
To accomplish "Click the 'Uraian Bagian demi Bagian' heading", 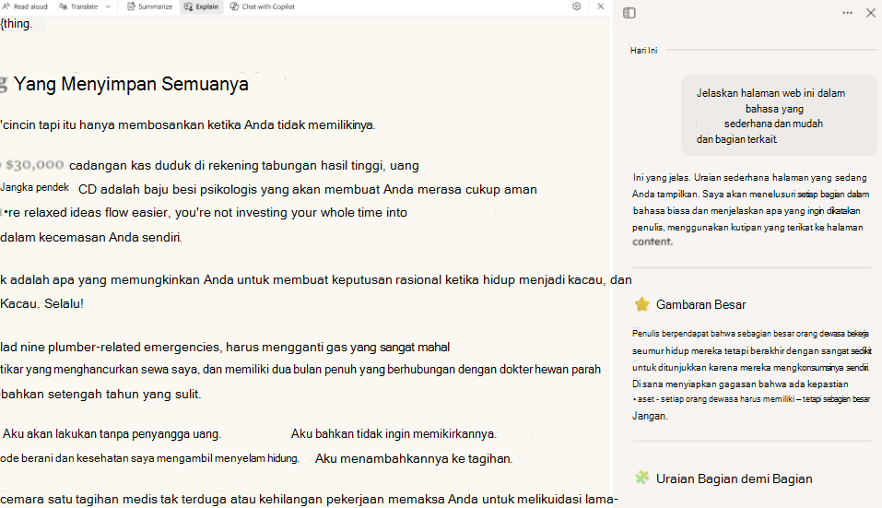I will [x=734, y=478].
